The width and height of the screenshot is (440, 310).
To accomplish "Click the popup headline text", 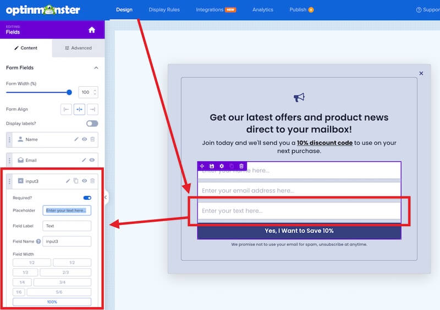I will (299, 123).
